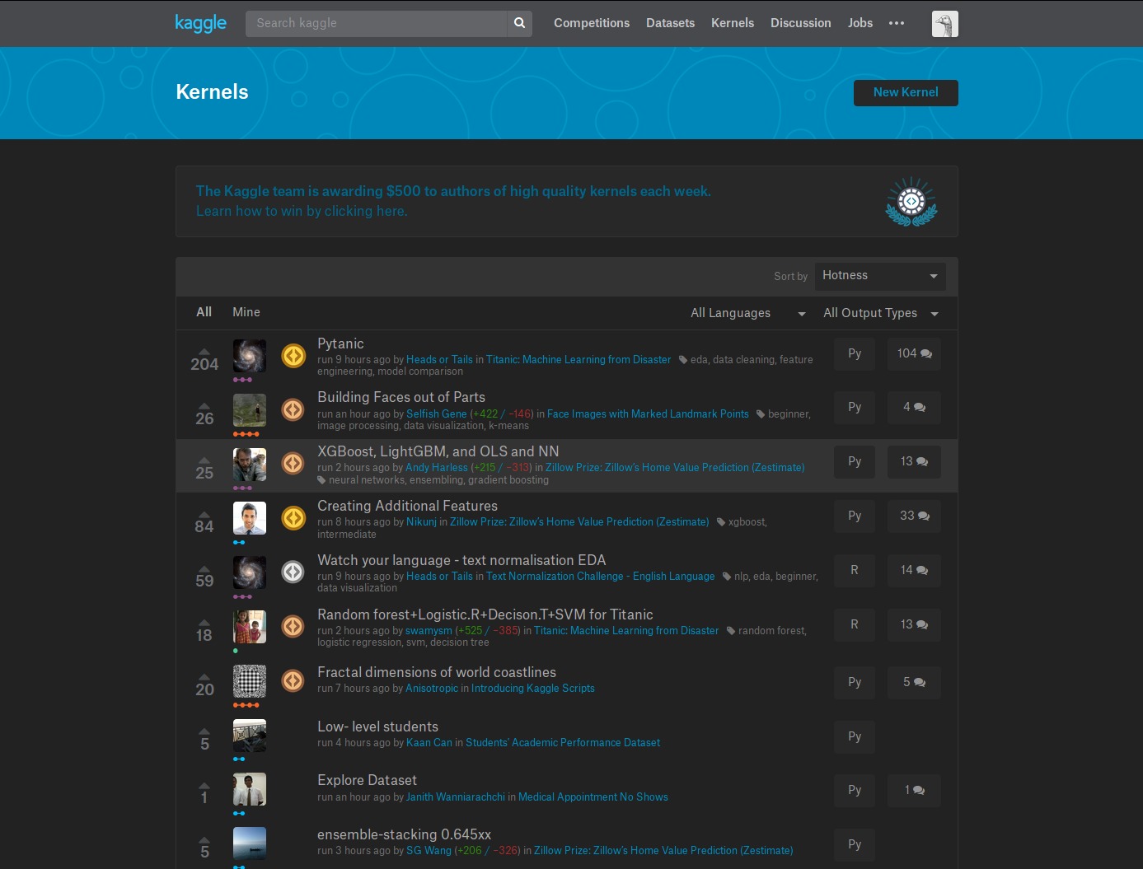Go to Competitions in the navbar
The image size is (1143, 869).
pos(592,23)
